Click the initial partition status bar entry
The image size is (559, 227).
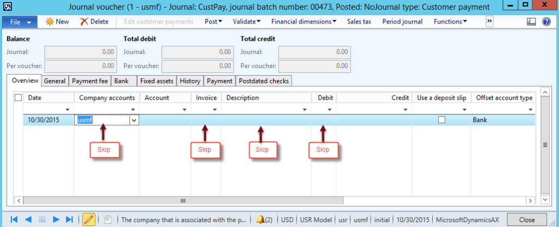pyautogui.click(x=382, y=219)
